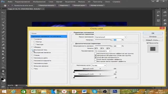Open Internet Explorer from taskbar

click(x=13, y=92)
